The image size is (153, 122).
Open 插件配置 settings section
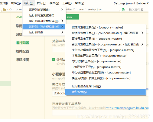pos(22,51)
